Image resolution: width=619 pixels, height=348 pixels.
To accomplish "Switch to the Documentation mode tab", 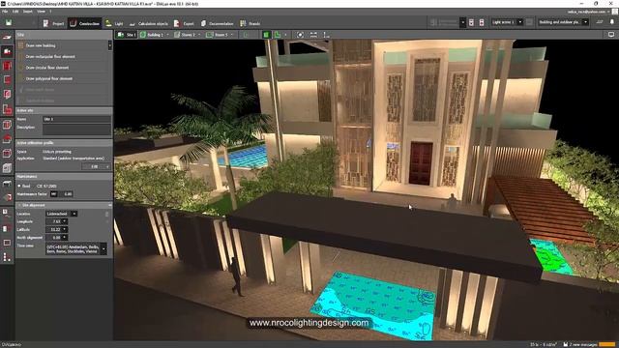I will tap(217, 23).
